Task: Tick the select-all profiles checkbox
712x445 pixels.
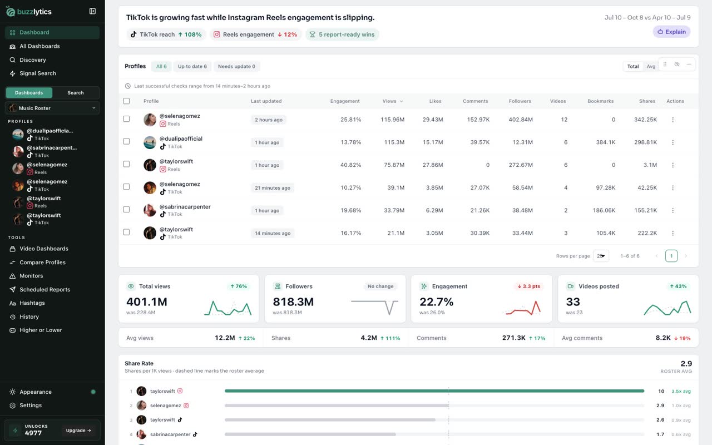Action: tap(126, 101)
